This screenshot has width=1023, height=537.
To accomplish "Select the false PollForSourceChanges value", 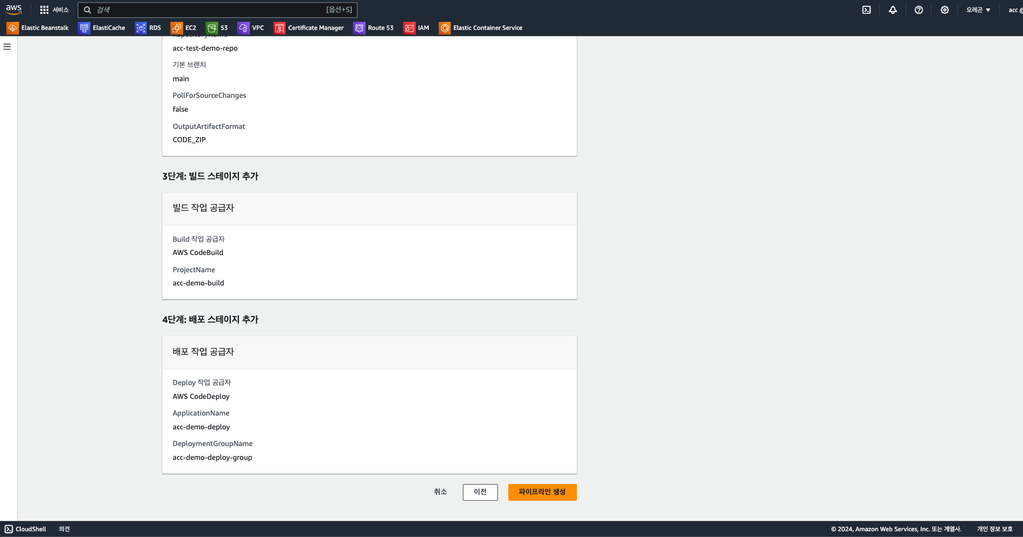I will (180, 109).
